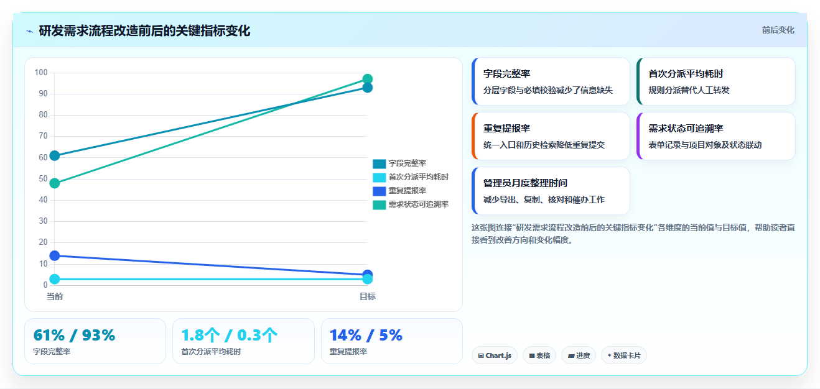Click text 规则分派替代人工转发
Screen dimensions: 820x389
pyautogui.click(x=689, y=90)
